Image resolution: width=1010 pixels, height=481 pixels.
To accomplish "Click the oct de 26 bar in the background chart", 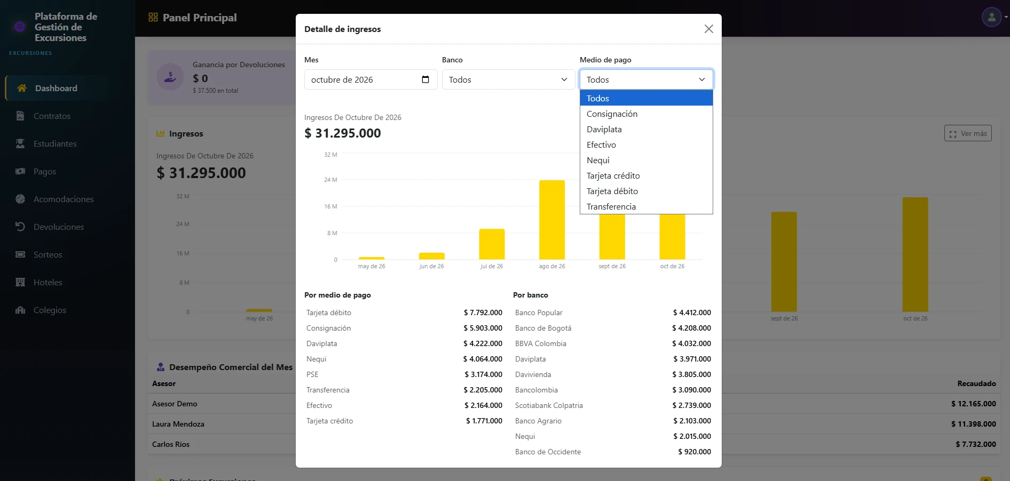I will [x=915, y=254].
